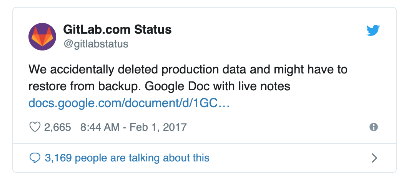Visit the @gitlabstatus handle
This screenshot has height=179, width=406.
(96, 44)
